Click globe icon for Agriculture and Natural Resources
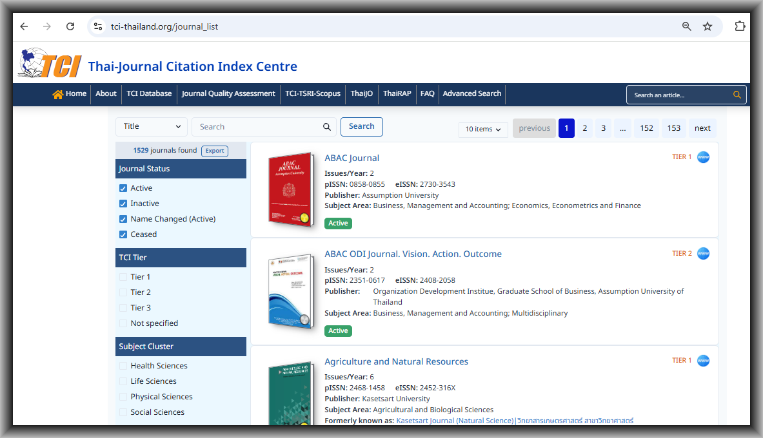763x438 pixels. pos(703,361)
